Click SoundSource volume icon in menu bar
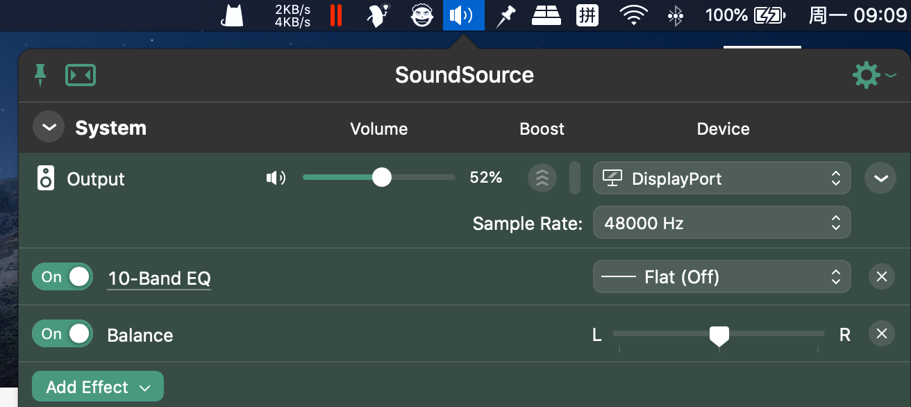This screenshot has height=407, width=911. pyautogui.click(x=463, y=15)
